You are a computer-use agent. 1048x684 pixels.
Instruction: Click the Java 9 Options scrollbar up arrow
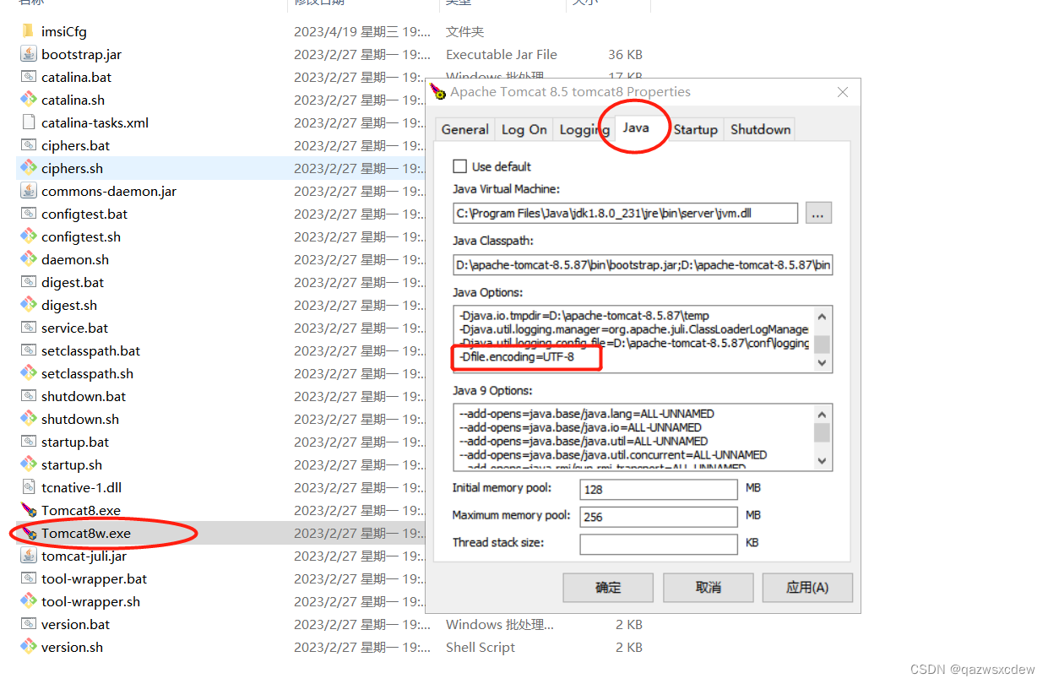[822, 414]
